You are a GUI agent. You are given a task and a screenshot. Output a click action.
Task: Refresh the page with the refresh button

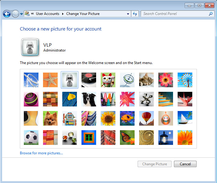[135, 14]
